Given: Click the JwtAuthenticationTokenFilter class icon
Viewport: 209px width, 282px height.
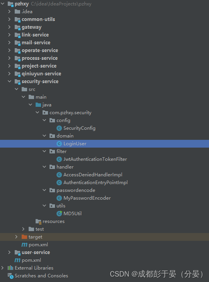Looking at the screenshot, I should point(59,159).
